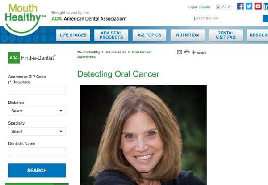Click the ADA Find-a-Dentist logo
Image resolution: width=268 pixels, height=185 pixels.
32,58
